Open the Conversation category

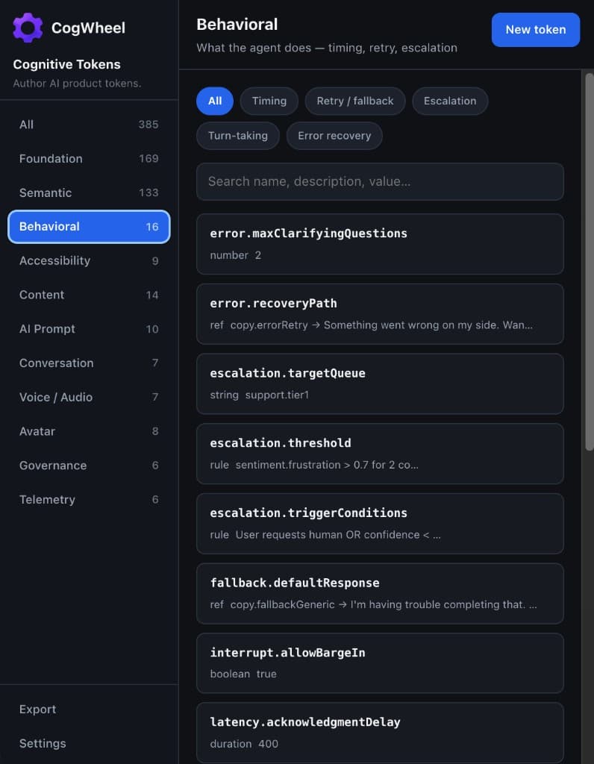point(89,363)
